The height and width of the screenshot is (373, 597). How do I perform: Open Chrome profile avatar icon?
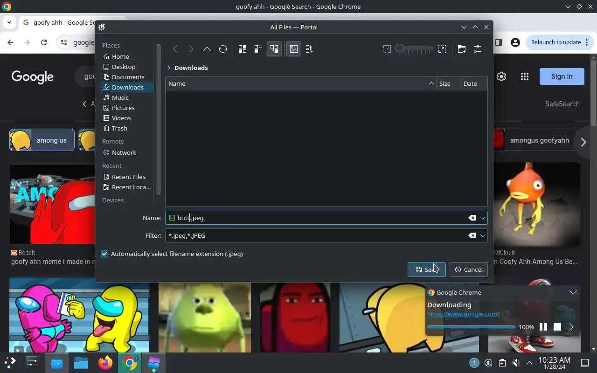pyautogui.click(x=515, y=42)
